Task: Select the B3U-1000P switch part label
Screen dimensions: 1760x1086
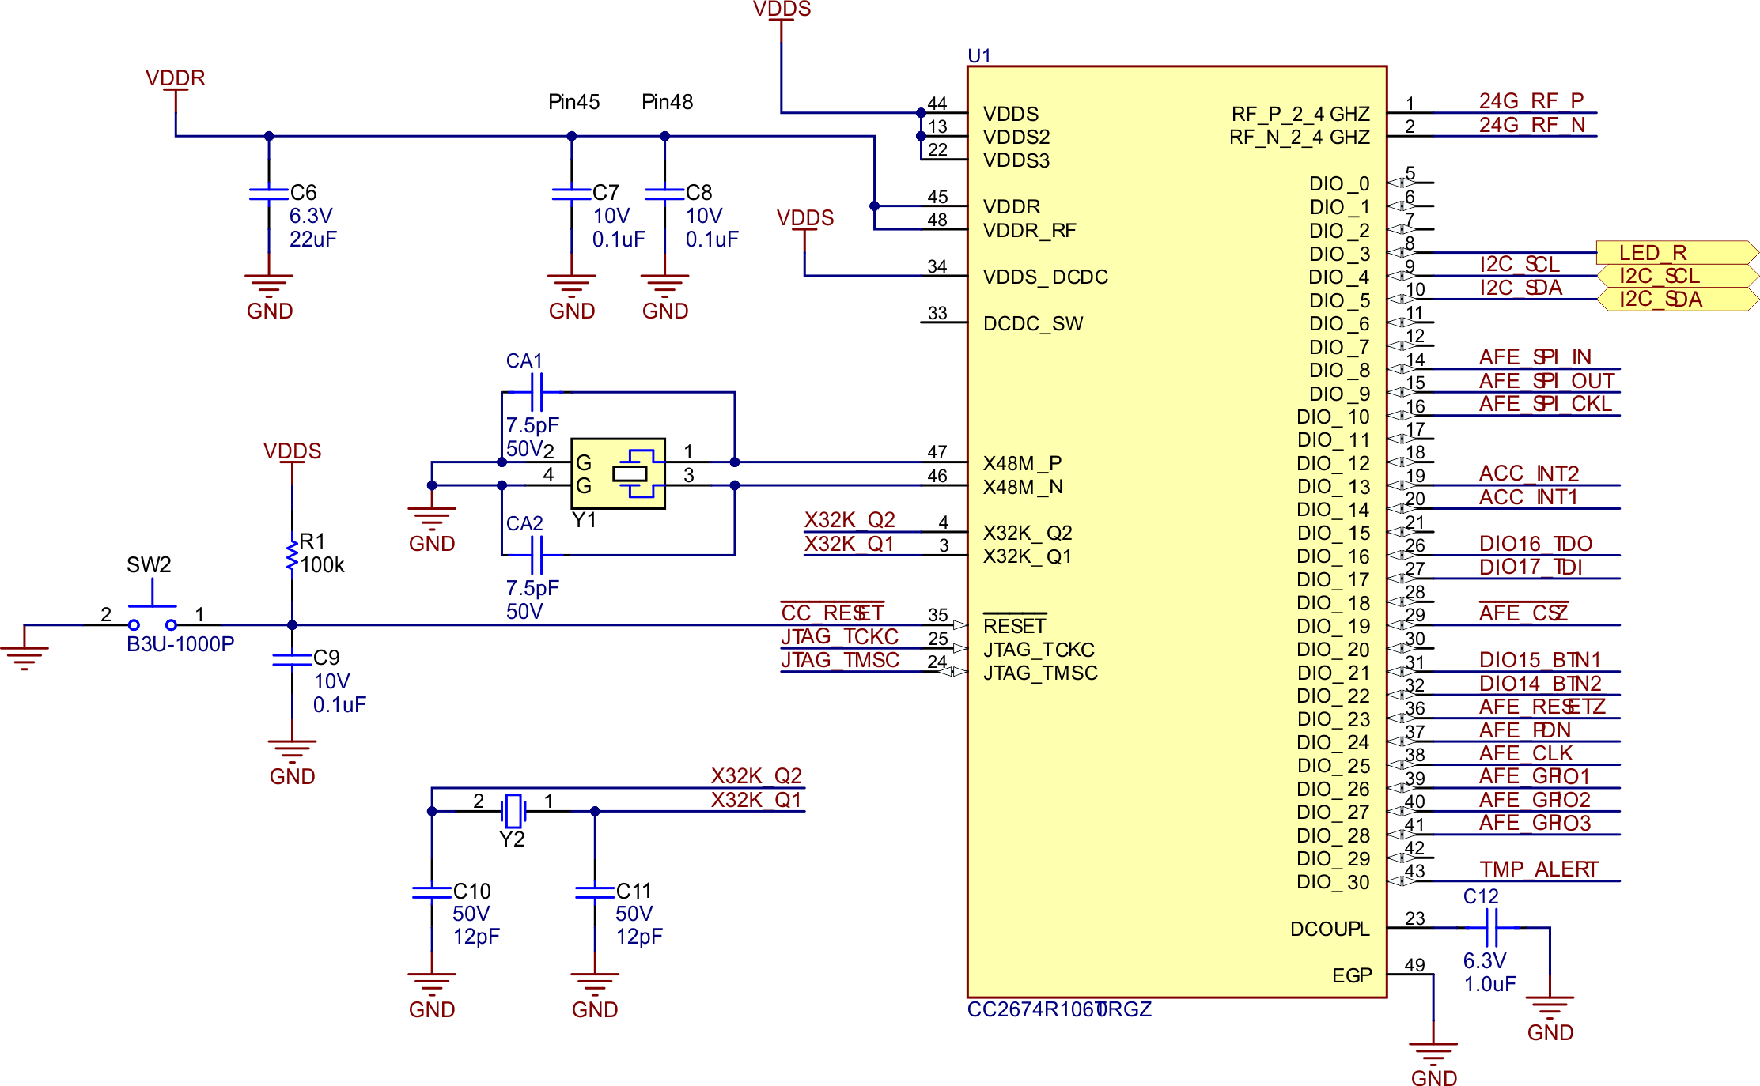Action: [180, 644]
